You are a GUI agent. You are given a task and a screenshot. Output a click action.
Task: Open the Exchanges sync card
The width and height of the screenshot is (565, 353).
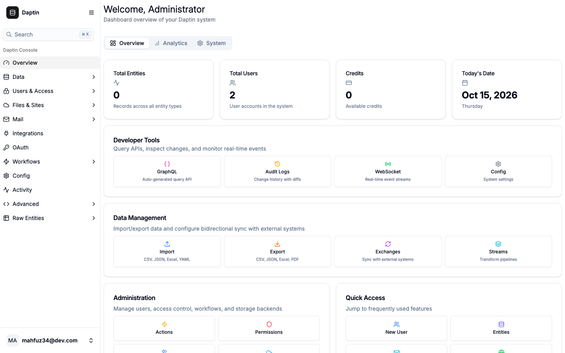388,251
